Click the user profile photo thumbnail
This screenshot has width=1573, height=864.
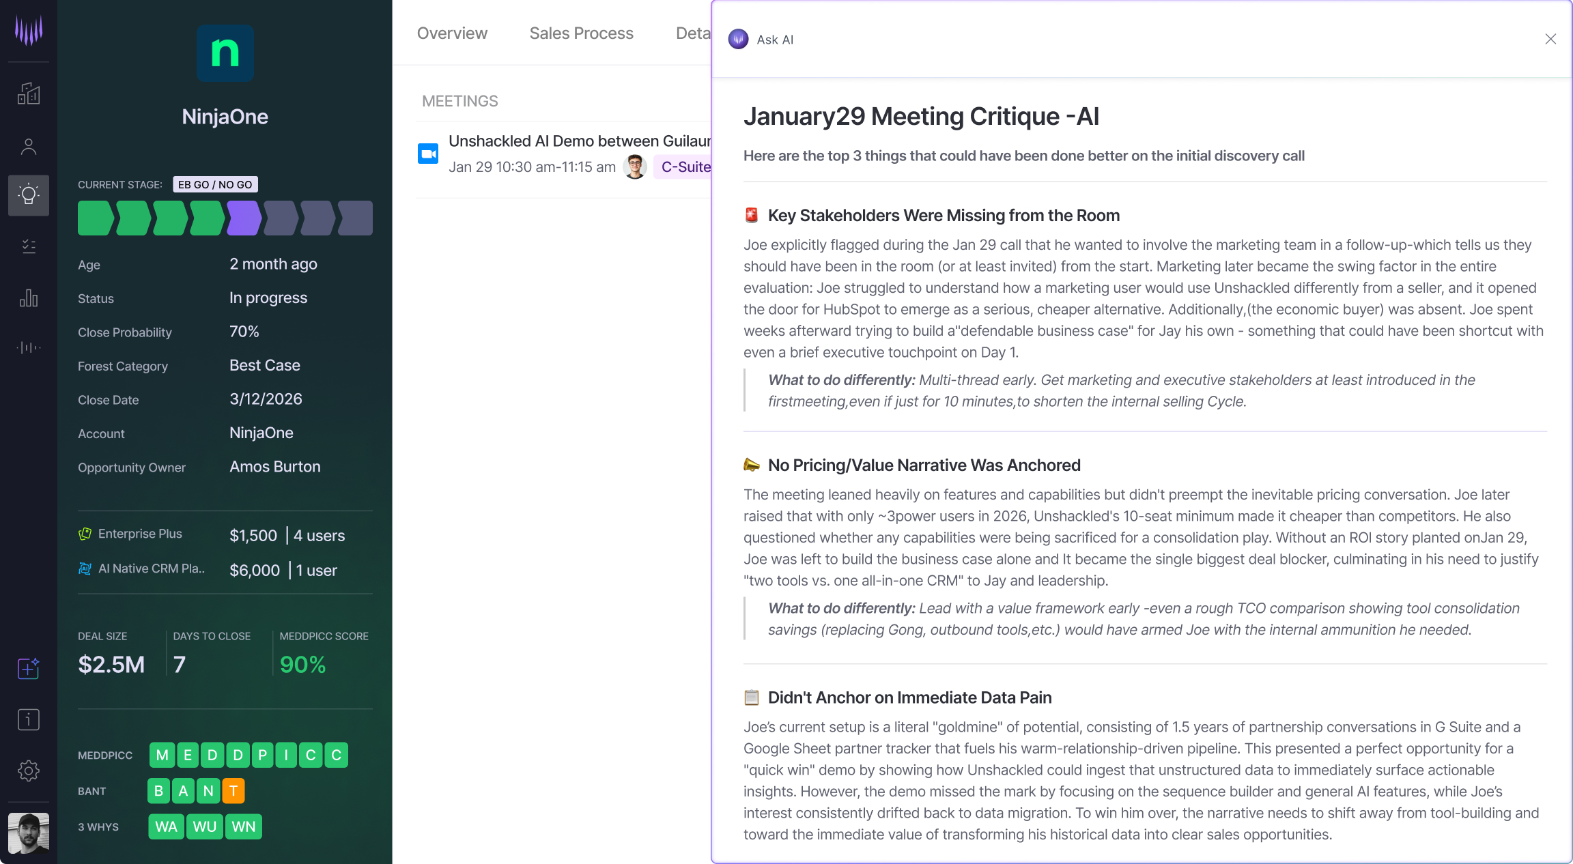pos(29,833)
